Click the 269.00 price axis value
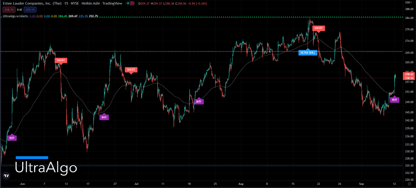Screen dimensions: 416x188 pyautogui.click(x=409, y=53)
